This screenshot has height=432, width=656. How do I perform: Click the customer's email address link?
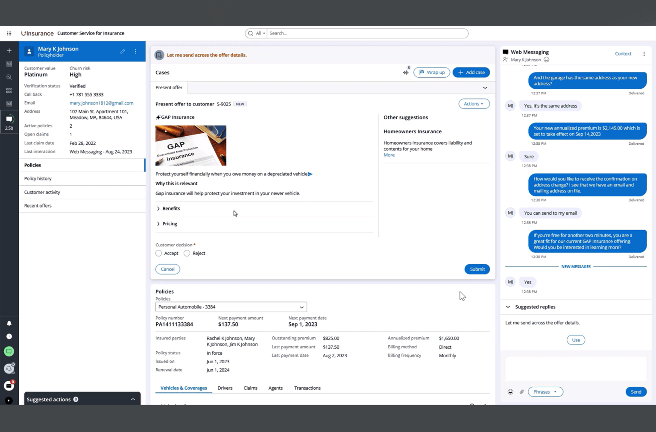tap(101, 103)
